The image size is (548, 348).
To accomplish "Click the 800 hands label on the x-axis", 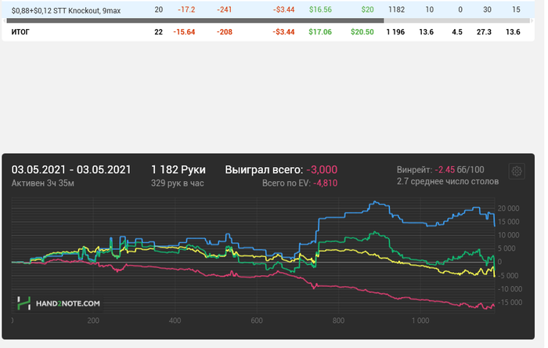I will click(x=338, y=321).
